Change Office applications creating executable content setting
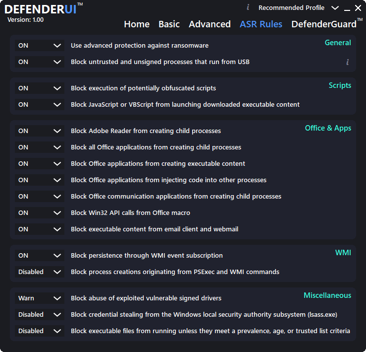The height and width of the screenshot is (352, 366). point(40,164)
